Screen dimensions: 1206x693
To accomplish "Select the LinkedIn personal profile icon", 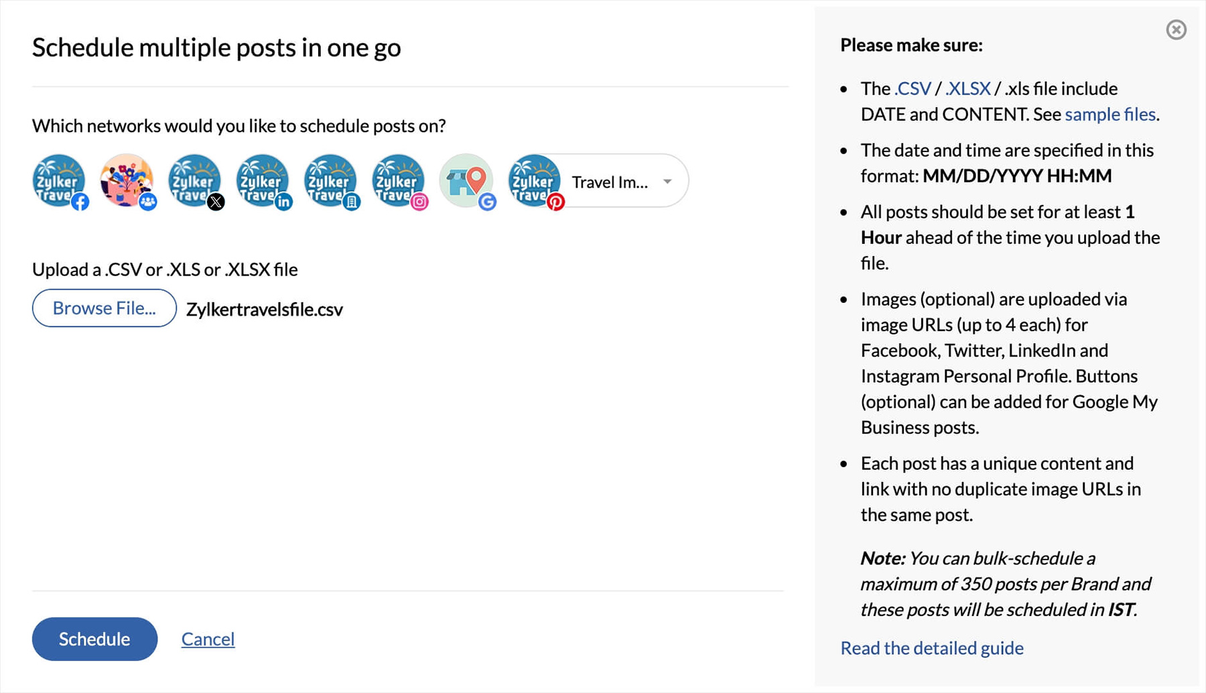I will [x=263, y=181].
